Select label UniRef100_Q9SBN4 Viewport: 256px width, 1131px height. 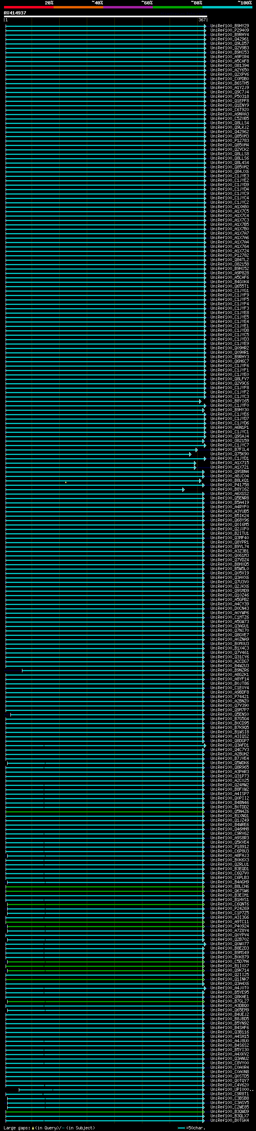coord(230,471)
